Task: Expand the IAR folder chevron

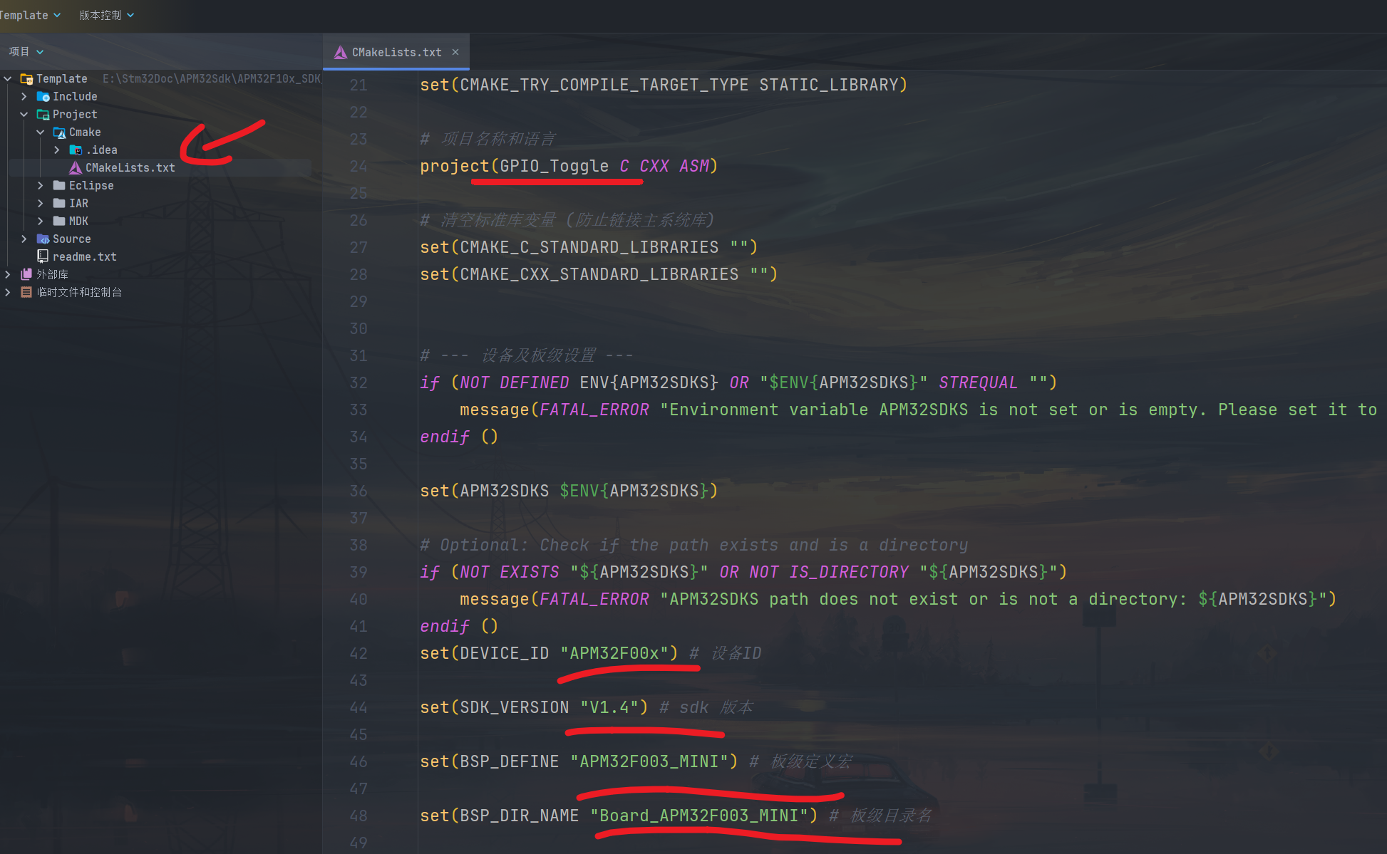Action: 41,203
